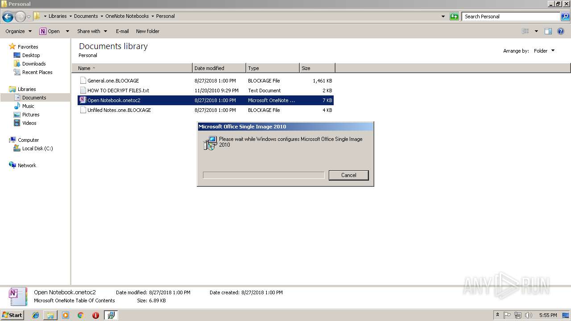Open Recent Places in Favorites
This screenshot has height=321, width=571.
coord(37,72)
